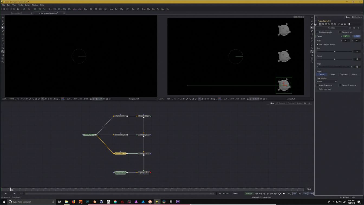Click the Blur tool in the toolbar
This screenshot has width=364, height=205.
click(x=85, y=9)
